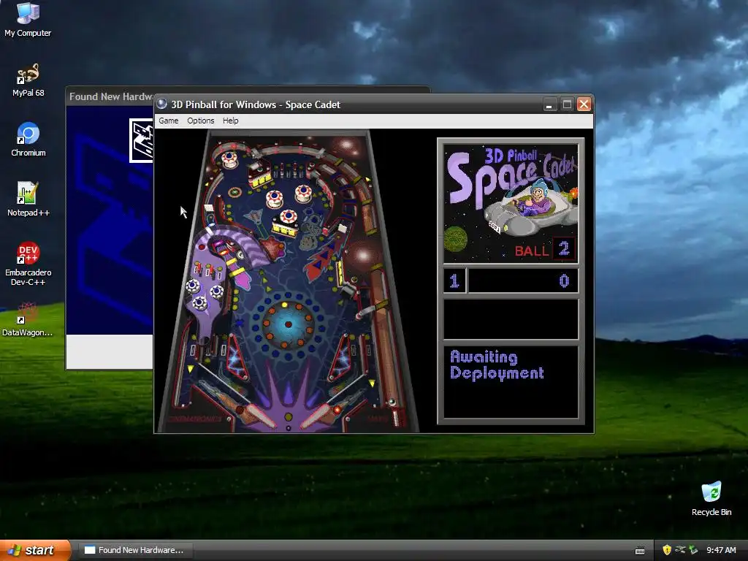
Task: Minimize the 3D Pinball window
Action: (550, 104)
